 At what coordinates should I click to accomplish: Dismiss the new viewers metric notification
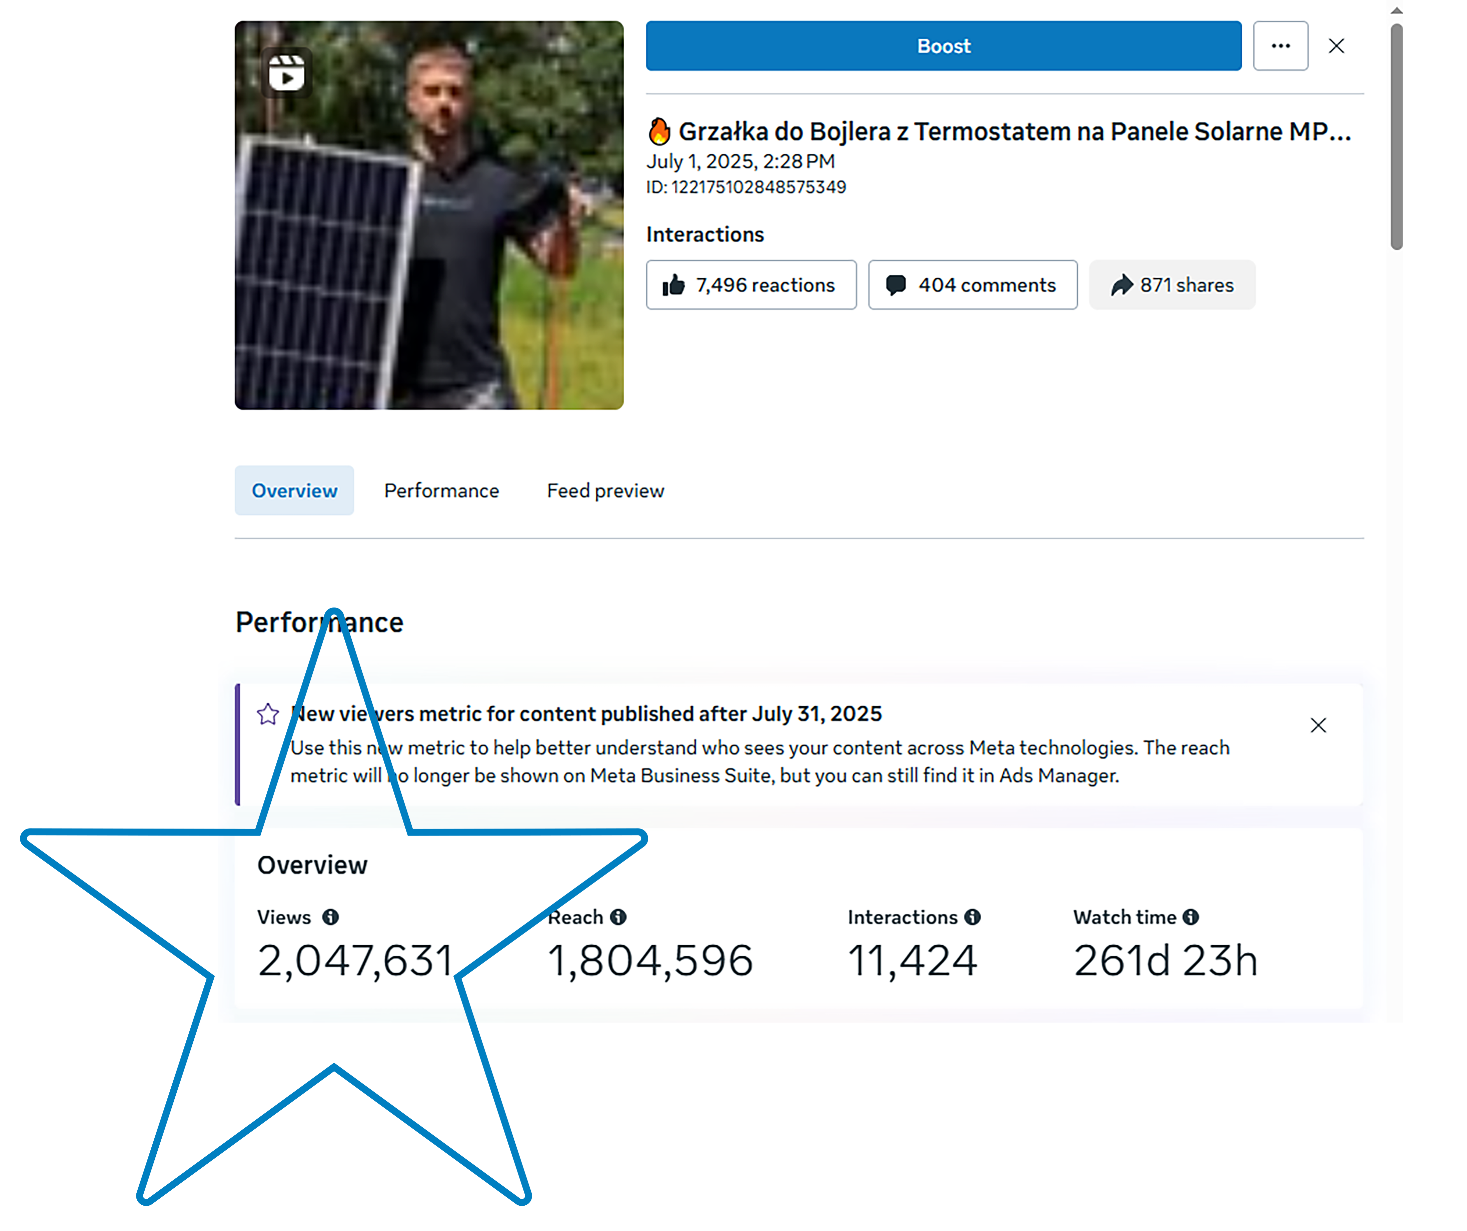click(x=1318, y=725)
